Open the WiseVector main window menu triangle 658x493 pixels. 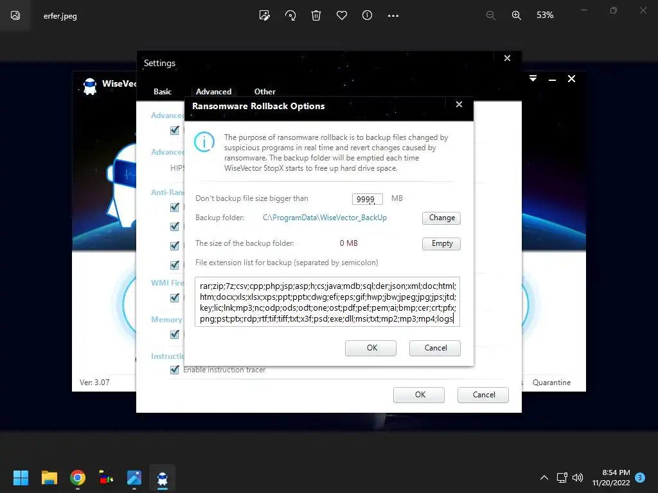click(533, 78)
